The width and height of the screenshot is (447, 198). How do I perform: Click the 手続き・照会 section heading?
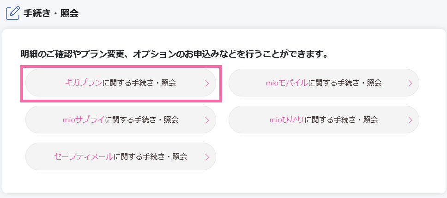[51, 13]
